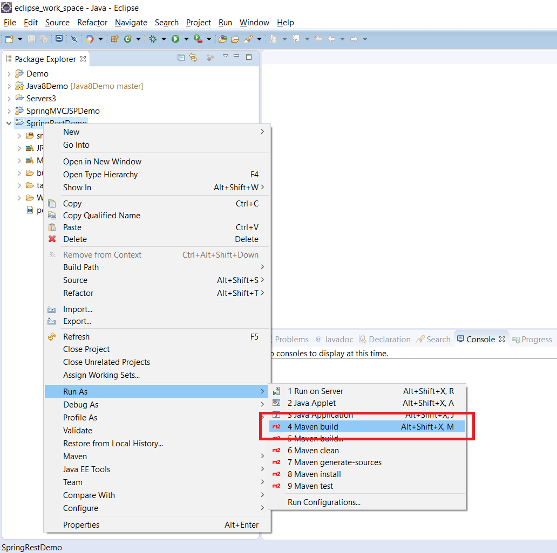Expand the Demo project tree node

pos(9,74)
